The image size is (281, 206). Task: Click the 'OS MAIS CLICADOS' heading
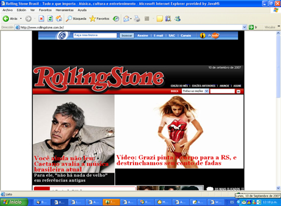[x=227, y=189]
